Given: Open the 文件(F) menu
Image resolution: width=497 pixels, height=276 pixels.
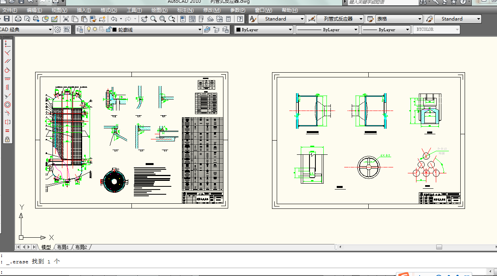Looking at the screenshot, I should coord(9,10).
